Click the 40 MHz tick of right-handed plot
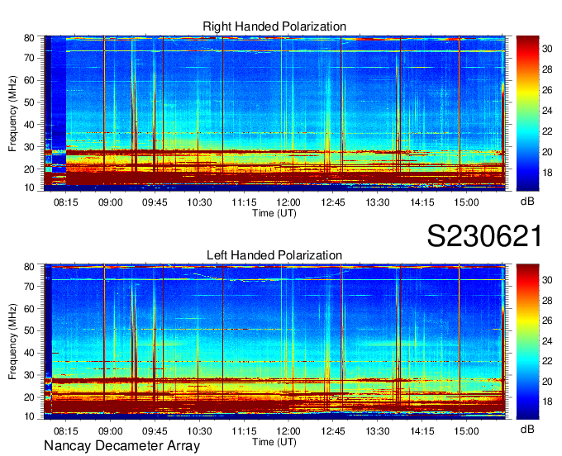Image resolution: width=562 pixels, height=456 pixels. click(x=29, y=125)
